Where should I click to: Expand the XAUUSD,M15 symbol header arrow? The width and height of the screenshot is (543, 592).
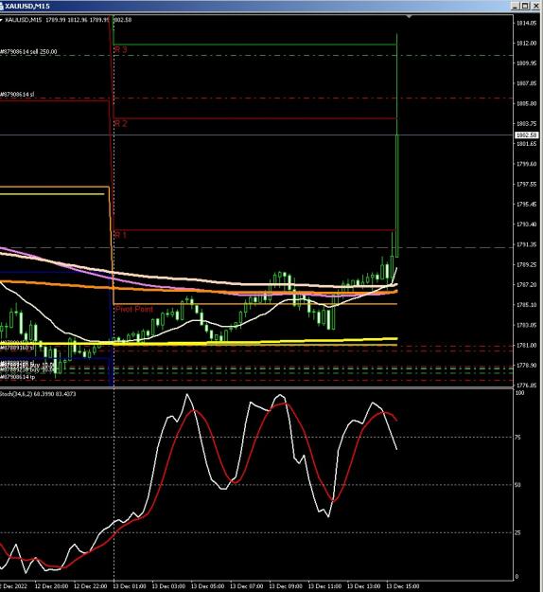click(x=1, y=20)
